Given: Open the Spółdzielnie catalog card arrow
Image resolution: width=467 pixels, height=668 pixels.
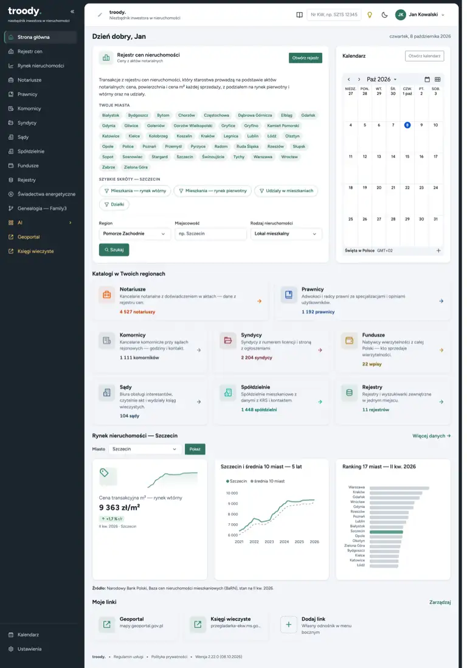Looking at the screenshot, I should pos(320,402).
